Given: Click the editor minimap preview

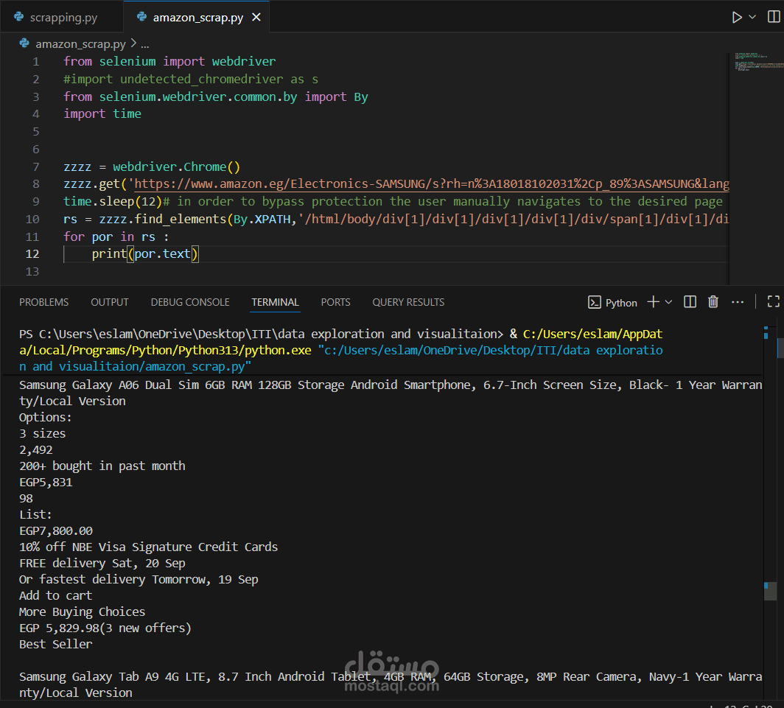Looking at the screenshot, I should tap(758, 62).
